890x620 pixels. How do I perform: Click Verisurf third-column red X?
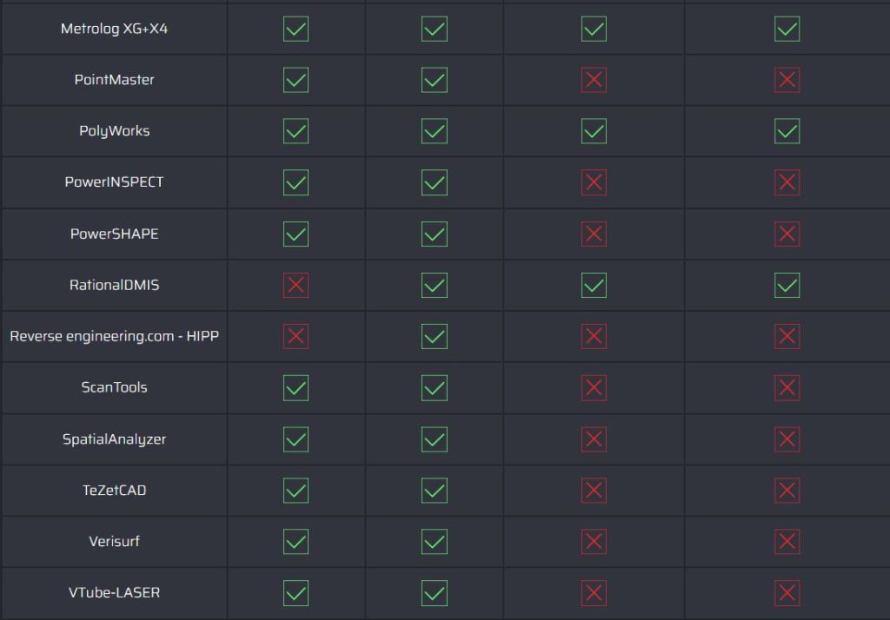[594, 542]
